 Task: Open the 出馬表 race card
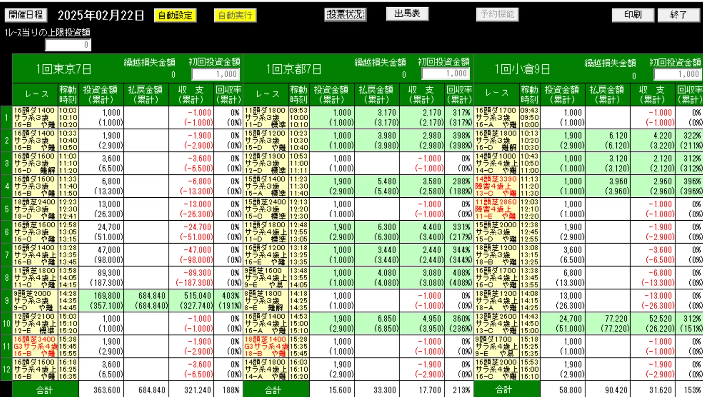(407, 14)
